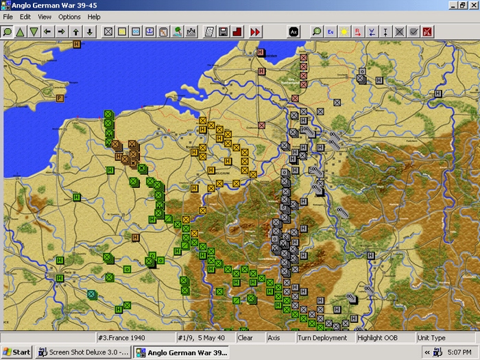Click the black octagon Ax side icon
The width and height of the screenshot is (480, 360).
click(x=293, y=32)
